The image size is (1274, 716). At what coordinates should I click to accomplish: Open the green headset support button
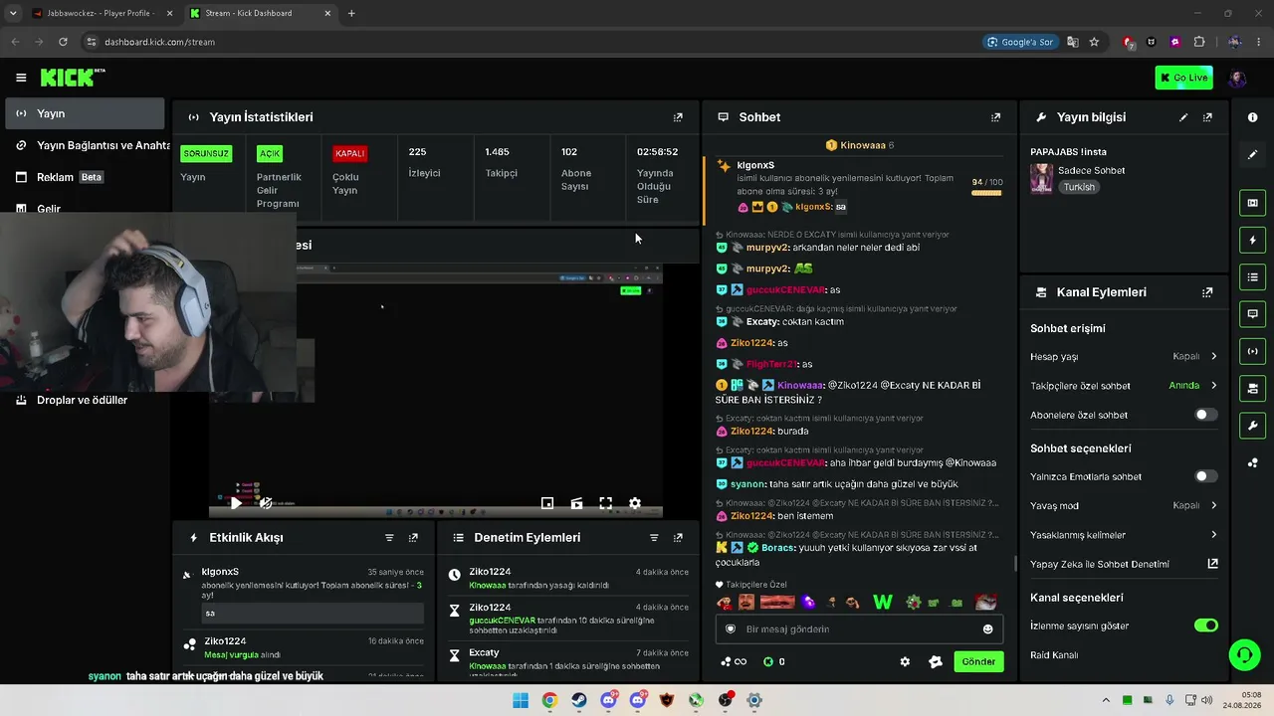click(1244, 654)
